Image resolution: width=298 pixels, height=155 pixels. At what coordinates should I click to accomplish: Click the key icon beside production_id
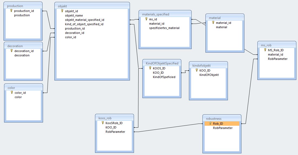[11, 11]
